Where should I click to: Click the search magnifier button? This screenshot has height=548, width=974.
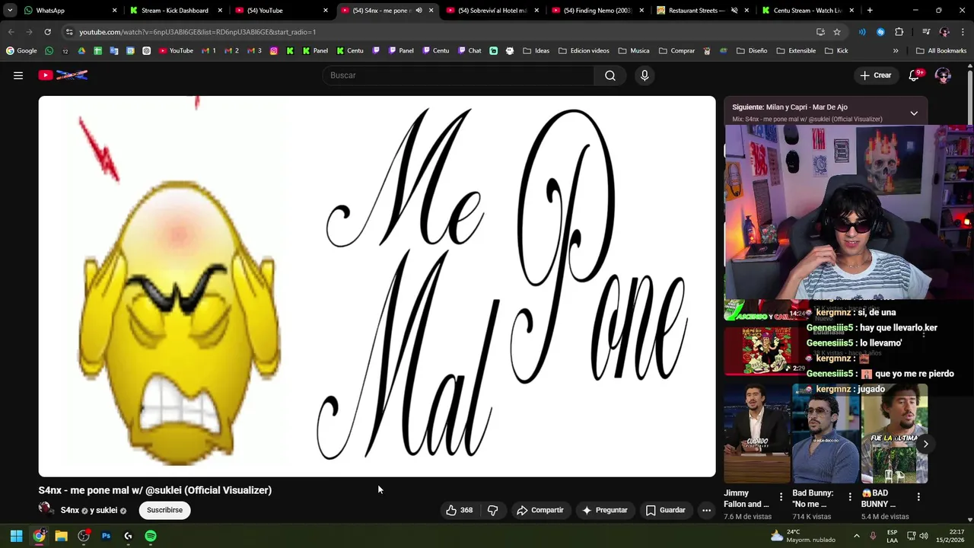coord(610,75)
